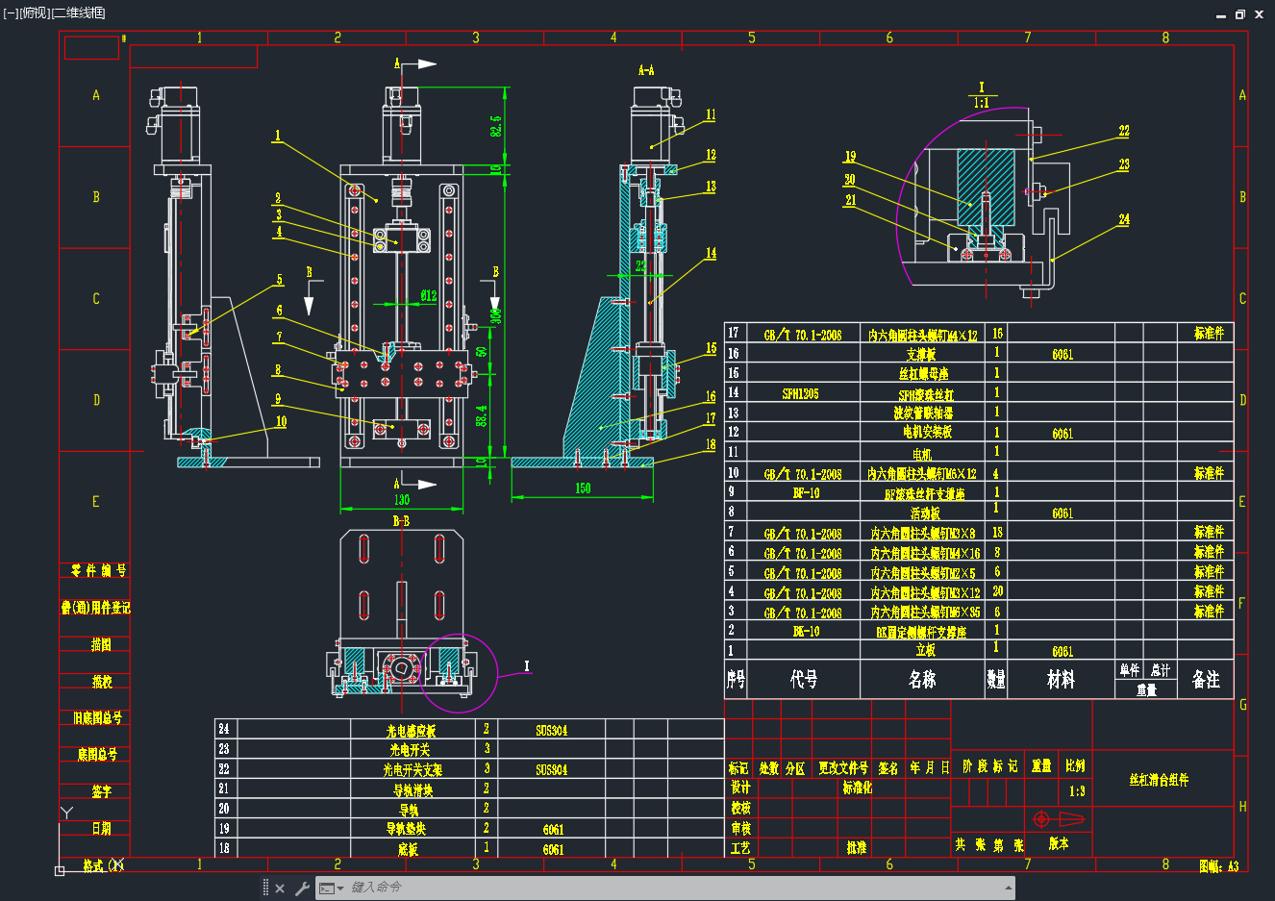Select the green dimension "150"
The width and height of the screenshot is (1275, 901).
tap(583, 488)
